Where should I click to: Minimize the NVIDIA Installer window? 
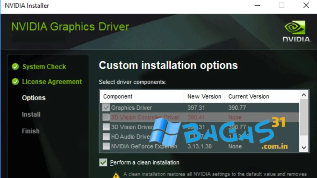point(257,6)
